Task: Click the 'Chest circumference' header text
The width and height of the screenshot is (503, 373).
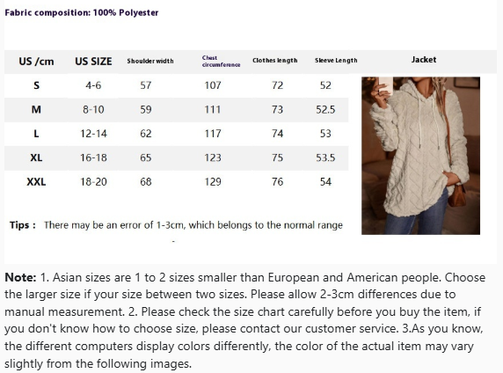Action: 221,61
